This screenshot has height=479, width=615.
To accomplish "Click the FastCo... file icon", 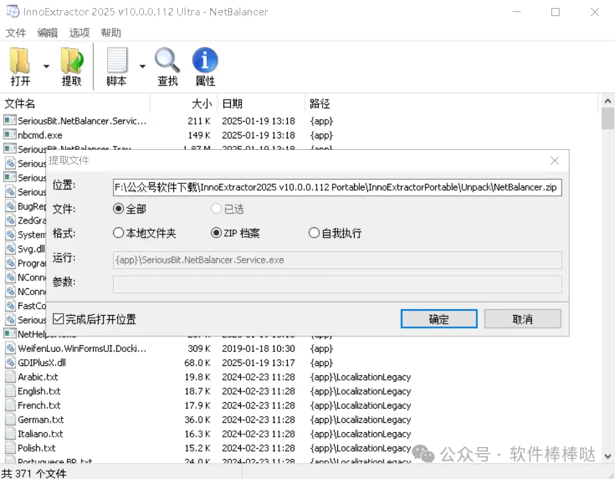I will pyautogui.click(x=10, y=305).
